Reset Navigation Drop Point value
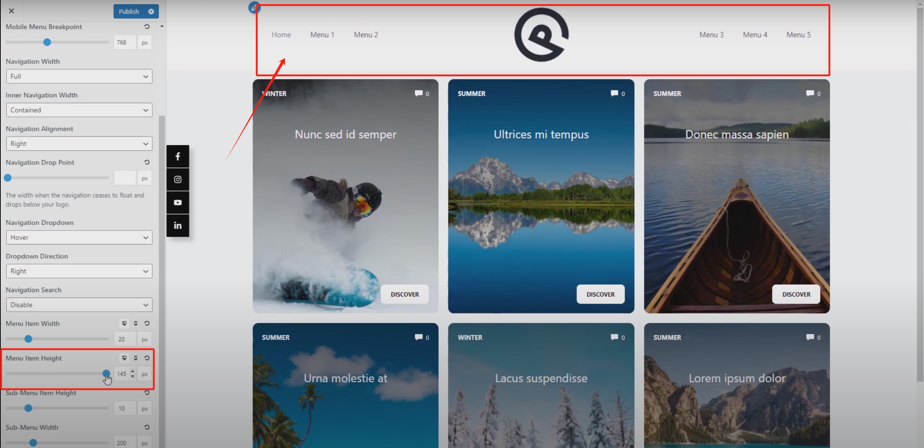924x448 pixels. (x=147, y=162)
